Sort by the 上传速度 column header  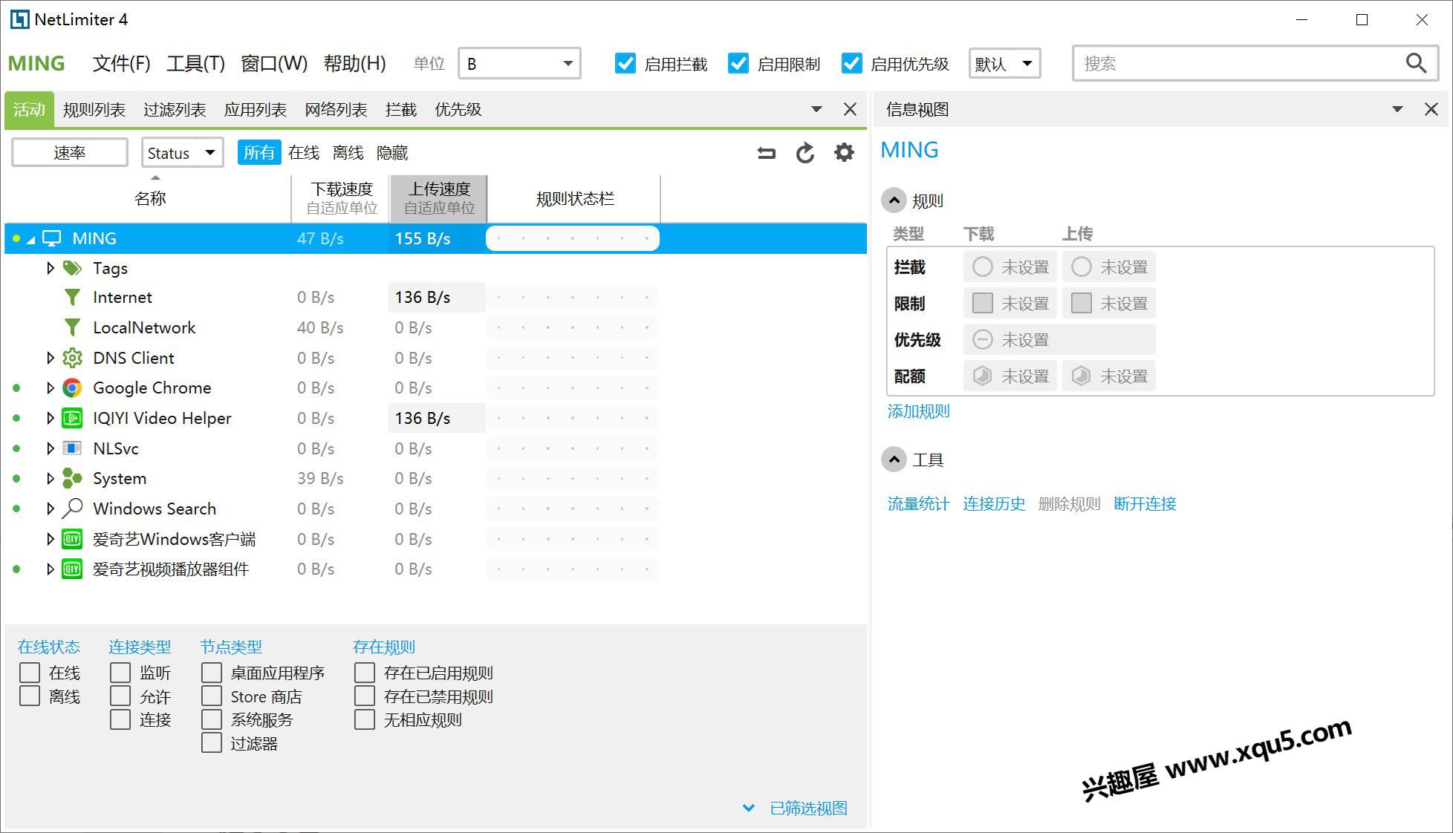(x=439, y=198)
